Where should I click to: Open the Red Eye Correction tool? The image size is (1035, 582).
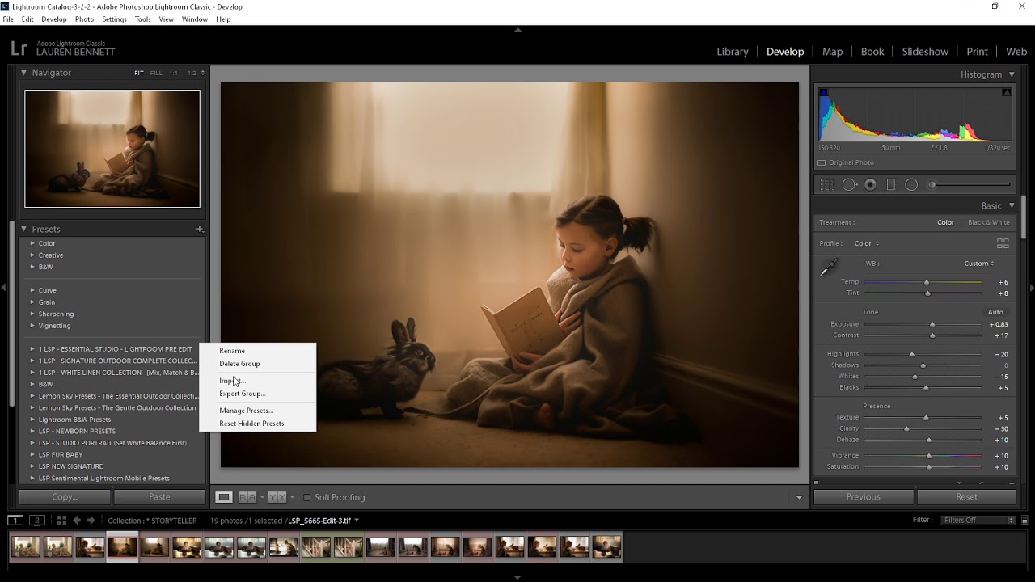[871, 184]
